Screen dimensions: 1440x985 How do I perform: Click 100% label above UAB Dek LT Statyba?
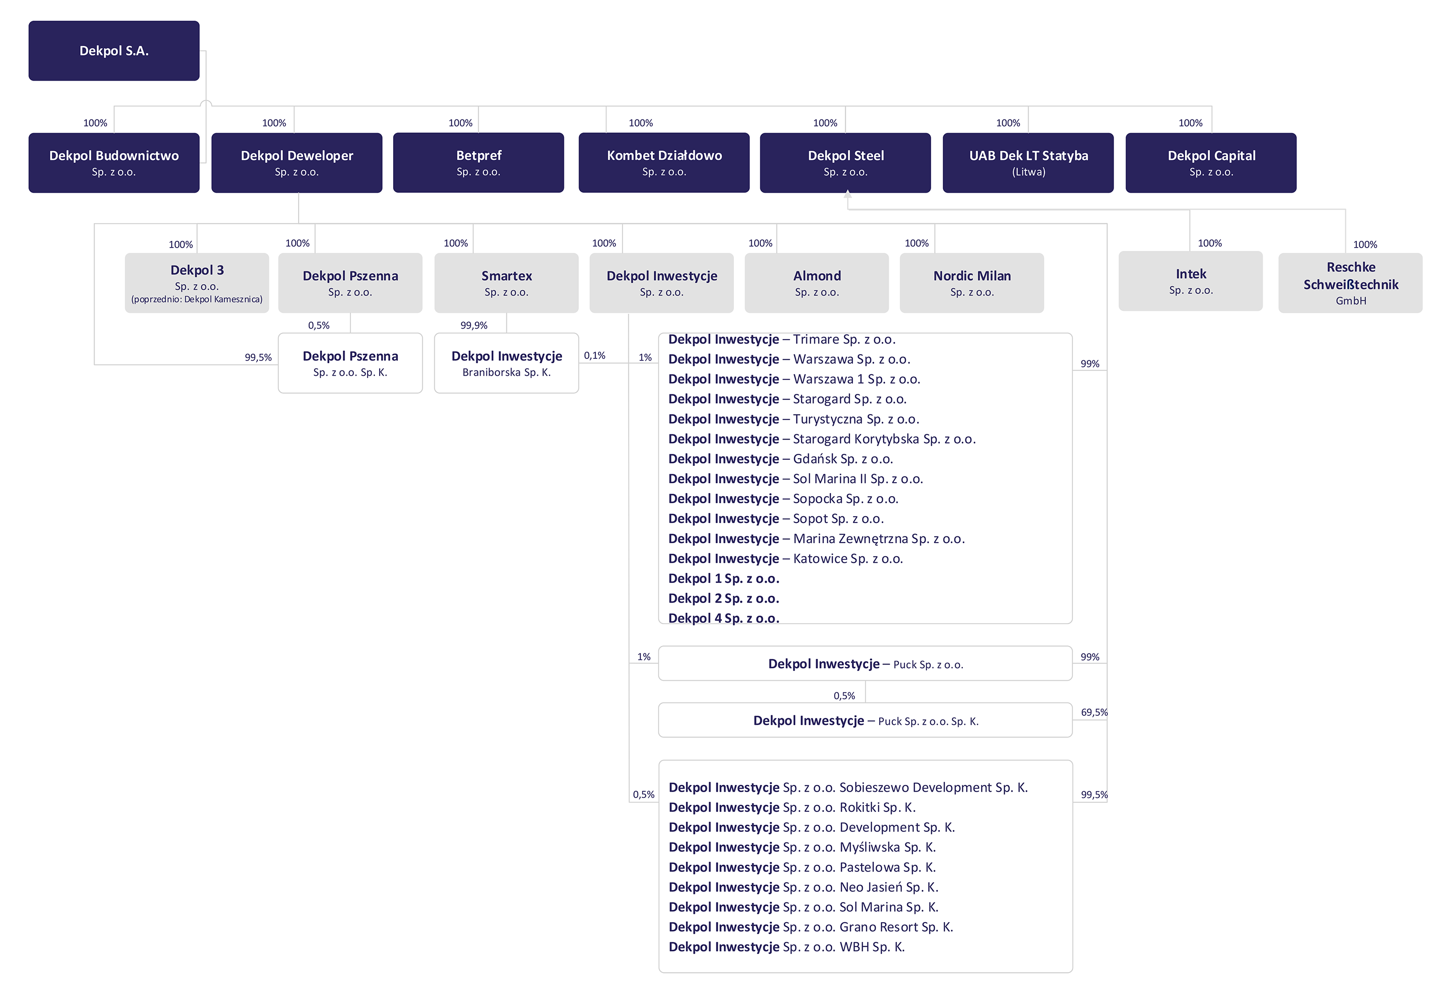[1008, 123]
